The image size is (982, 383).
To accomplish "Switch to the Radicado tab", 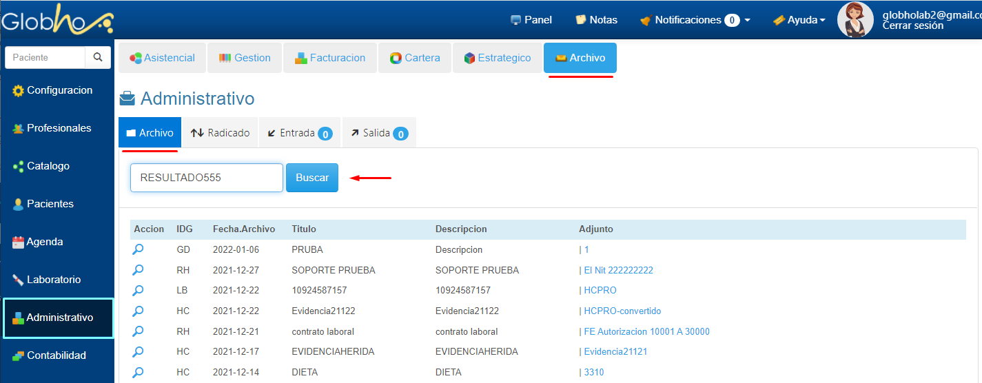I will (x=221, y=133).
